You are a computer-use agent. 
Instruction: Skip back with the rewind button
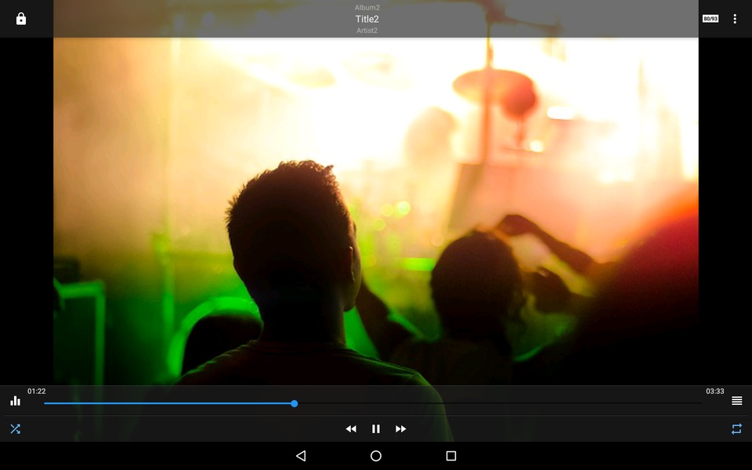[x=351, y=428]
